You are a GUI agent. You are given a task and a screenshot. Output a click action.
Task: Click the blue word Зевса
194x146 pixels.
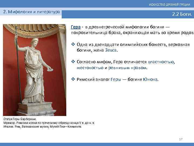click(111, 50)
